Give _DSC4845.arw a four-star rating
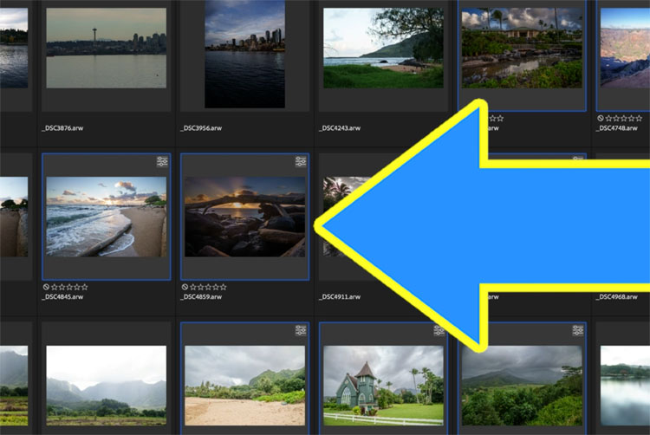Image resolution: width=650 pixels, height=435 pixels. pyautogui.click(x=76, y=287)
